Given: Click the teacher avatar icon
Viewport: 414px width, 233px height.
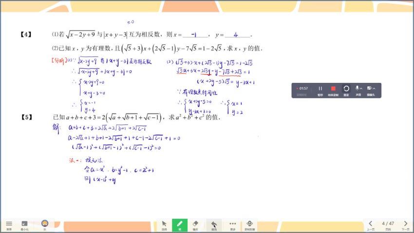Looking at the screenshot, I should click(44, 224).
